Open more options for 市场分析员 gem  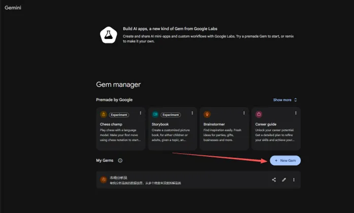pos(294,180)
